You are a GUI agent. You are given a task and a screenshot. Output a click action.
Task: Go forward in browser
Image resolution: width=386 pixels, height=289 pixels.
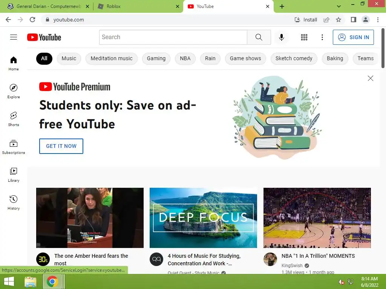pyautogui.click(x=20, y=20)
